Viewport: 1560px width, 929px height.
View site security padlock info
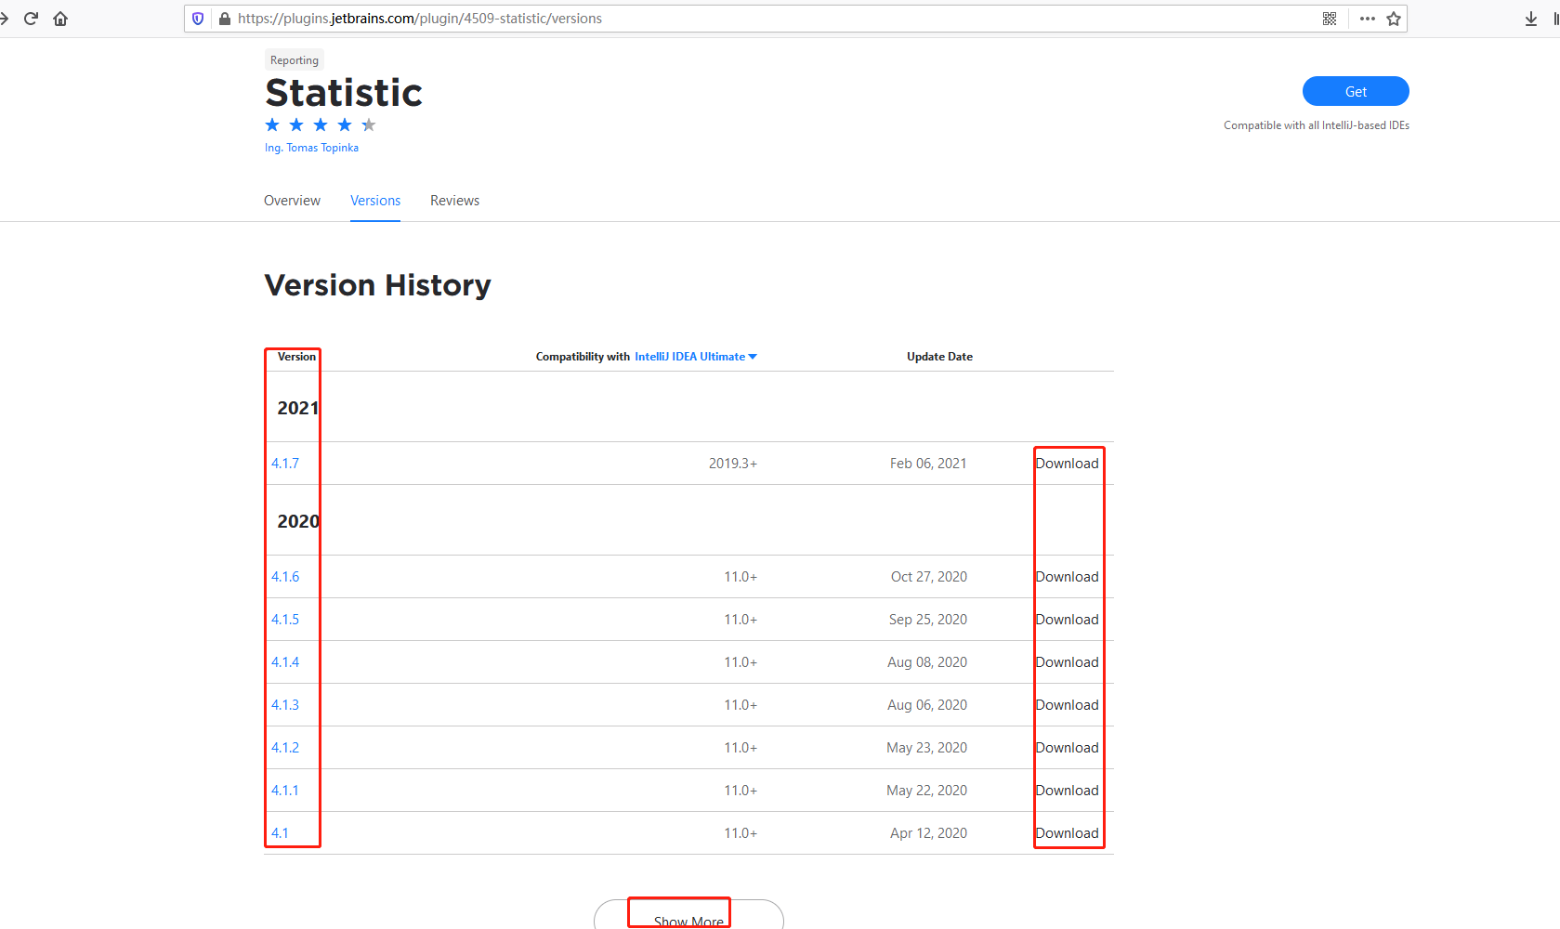pos(224,19)
